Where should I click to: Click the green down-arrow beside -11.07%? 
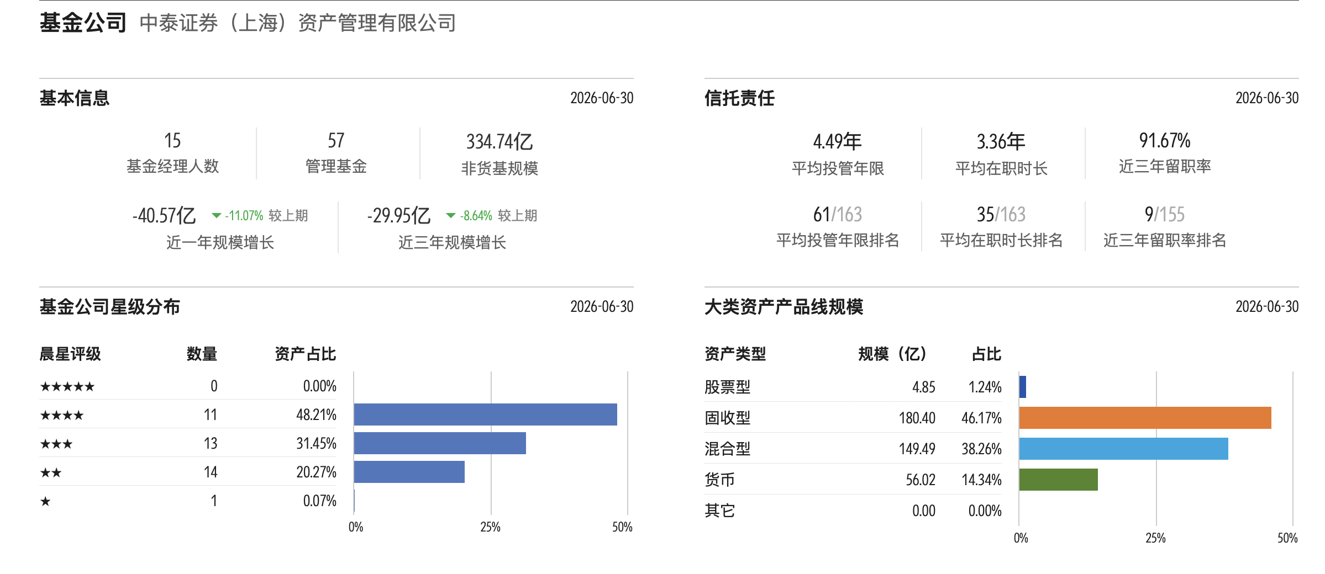point(217,216)
